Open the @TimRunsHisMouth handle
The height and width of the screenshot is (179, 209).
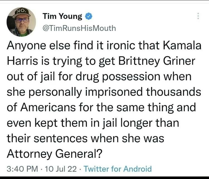tap(79, 28)
